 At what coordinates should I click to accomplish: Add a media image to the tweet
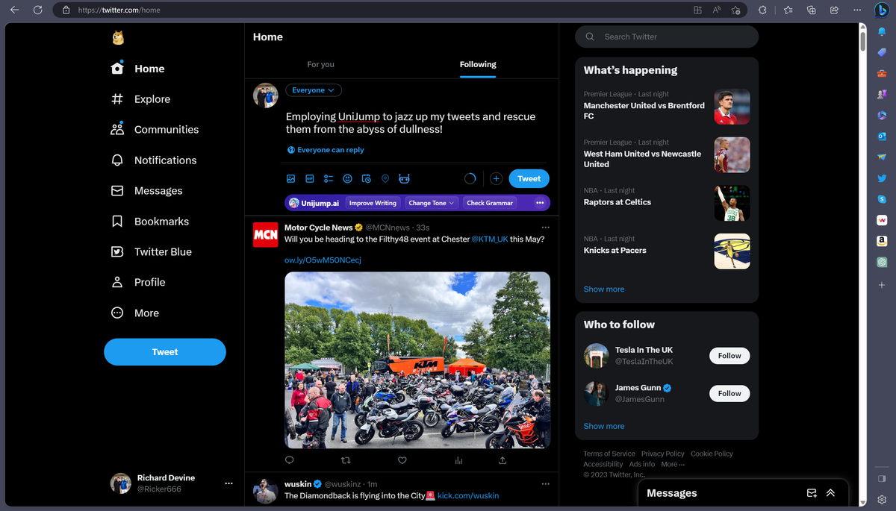[291, 179]
